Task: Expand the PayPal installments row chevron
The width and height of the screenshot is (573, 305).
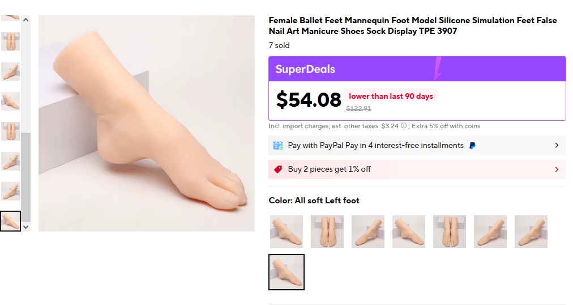Action: [557, 146]
